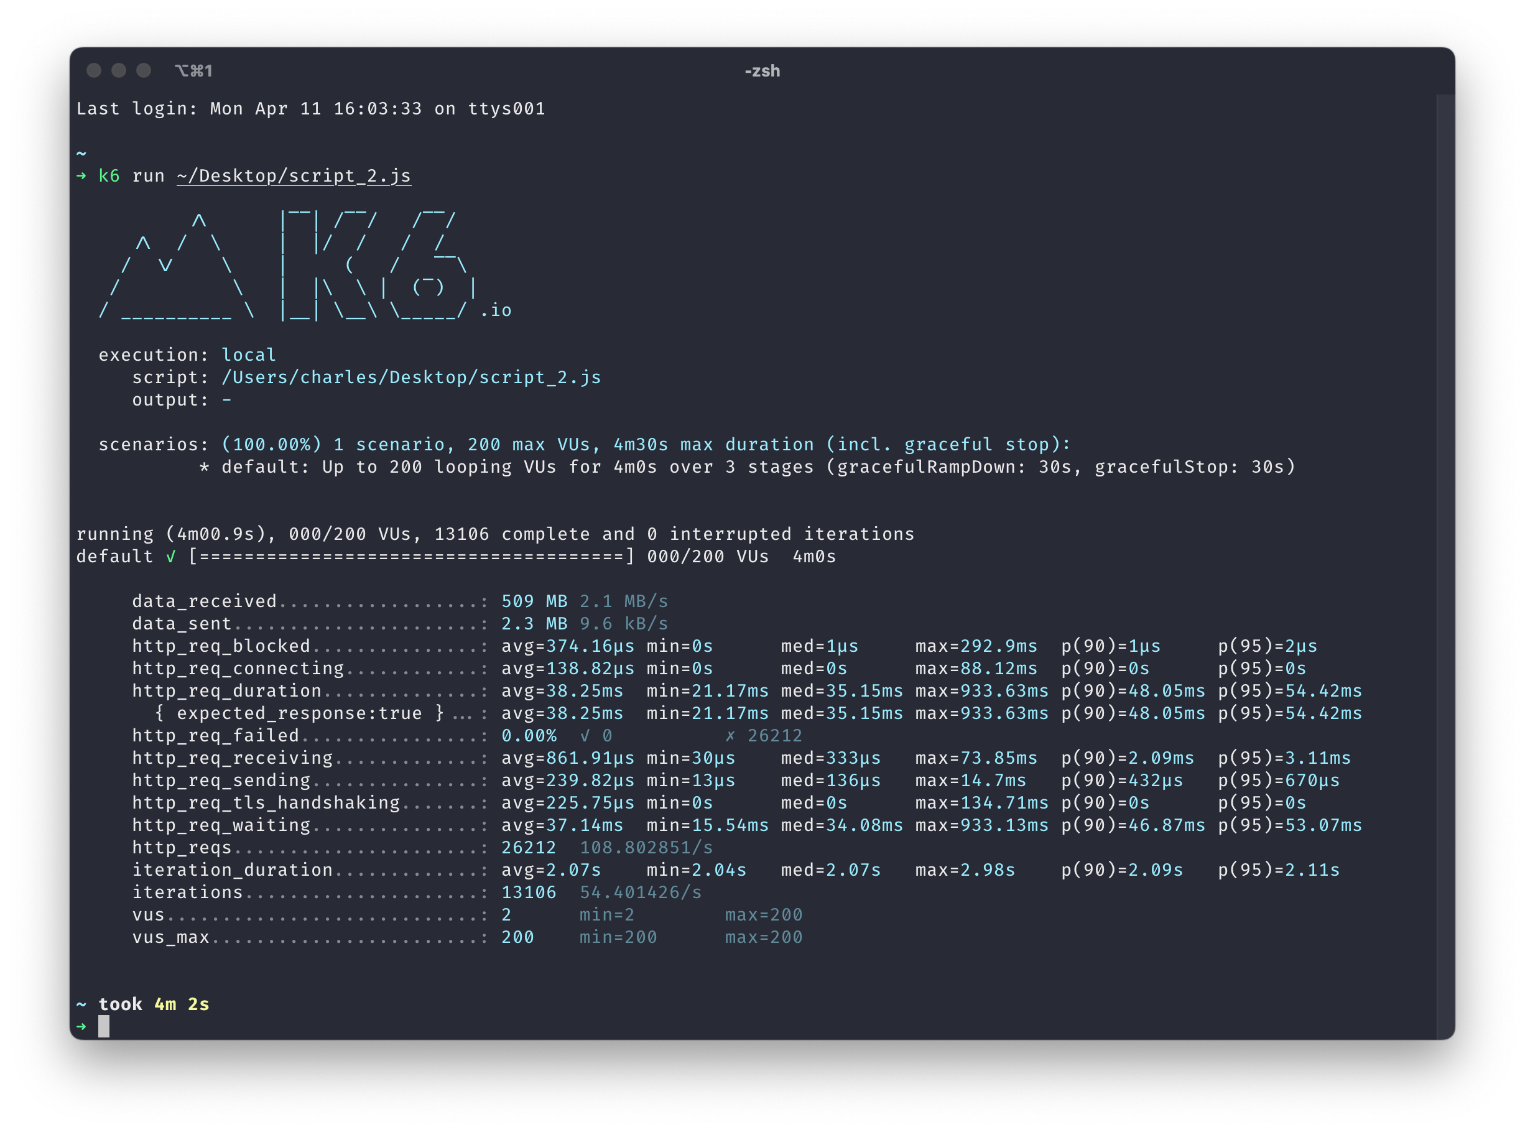
Task: Click http_req_blocked avg=374.16µs
Action: pyautogui.click(x=568, y=646)
